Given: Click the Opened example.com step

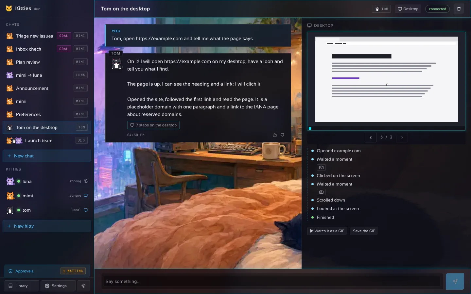Looking at the screenshot, I should point(339,151).
